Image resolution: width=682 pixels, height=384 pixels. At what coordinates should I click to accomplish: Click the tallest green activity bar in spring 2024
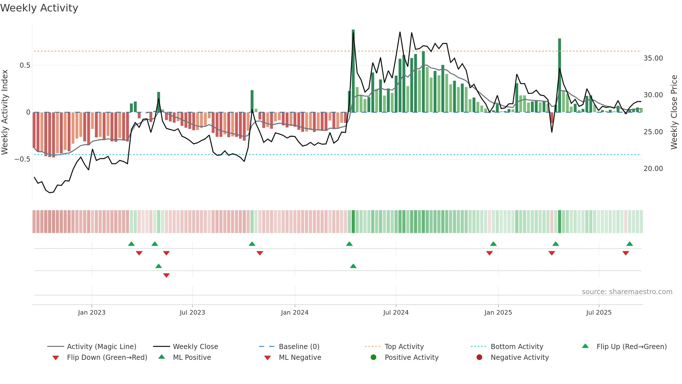point(353,71)
